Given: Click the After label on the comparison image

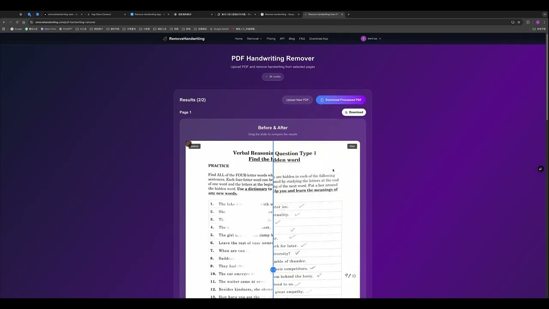Looking at the screenshot, I should 352,146.
